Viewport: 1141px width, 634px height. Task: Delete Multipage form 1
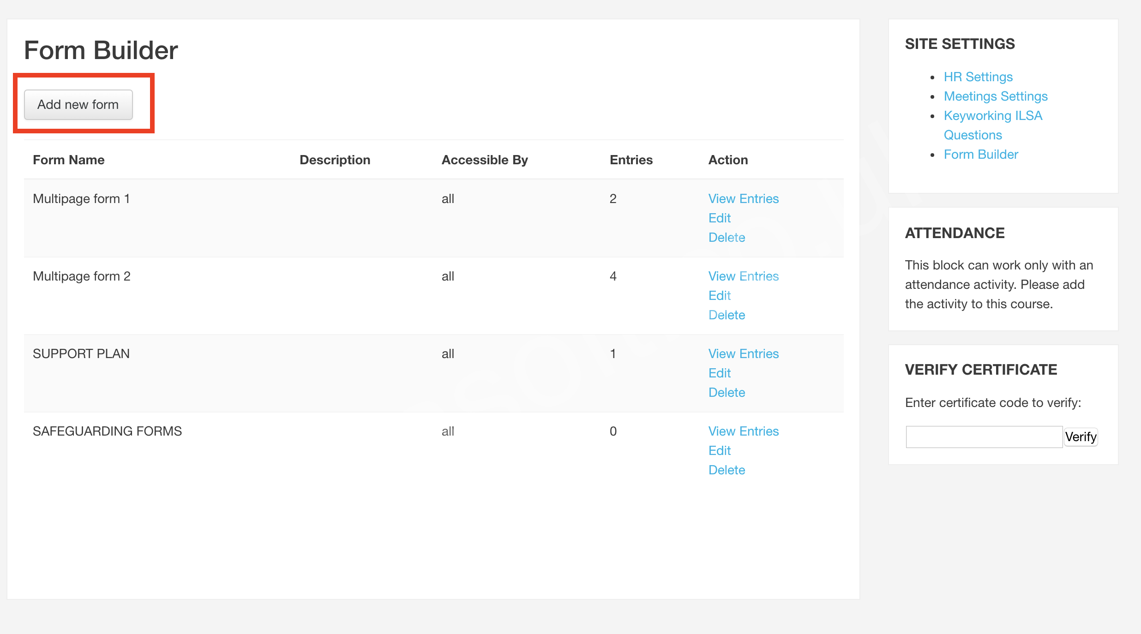727,238
